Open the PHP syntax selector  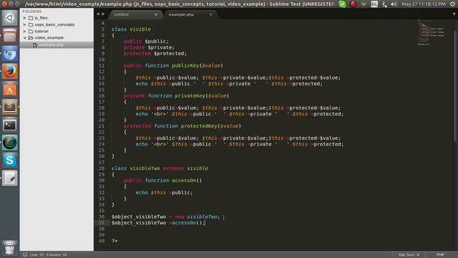[441, 255]
